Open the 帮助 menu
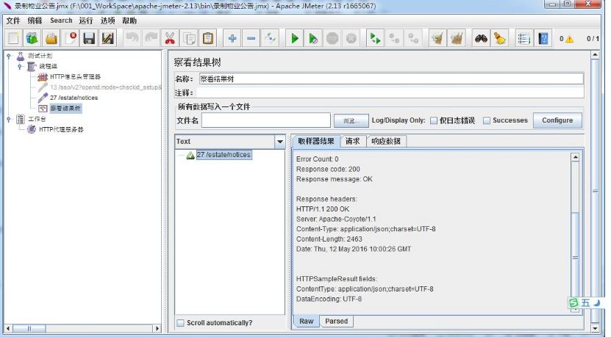The width and height of the screenshot is (611, 337). (x=129, y=21)
